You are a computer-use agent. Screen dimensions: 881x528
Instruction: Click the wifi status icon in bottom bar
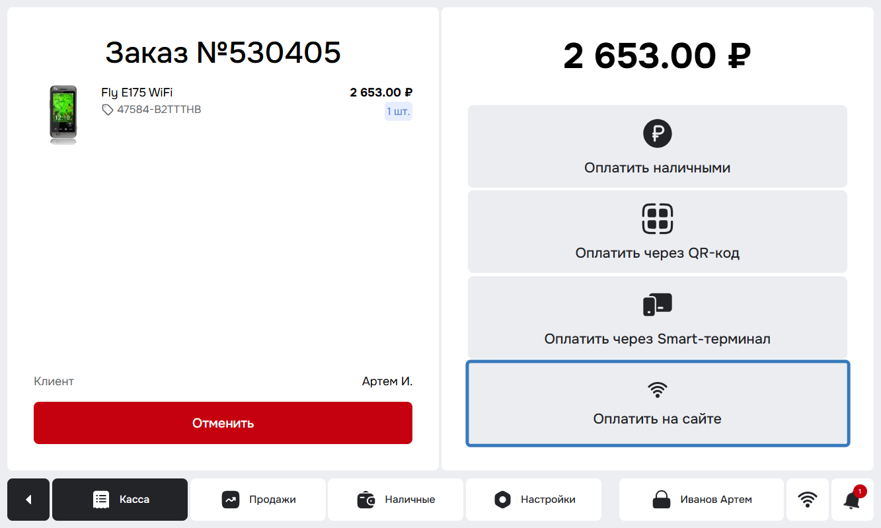[807, 500]
